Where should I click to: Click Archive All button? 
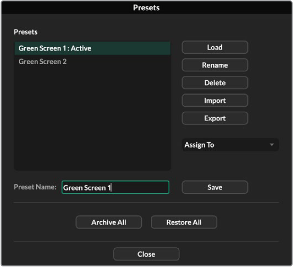(109, 222)
